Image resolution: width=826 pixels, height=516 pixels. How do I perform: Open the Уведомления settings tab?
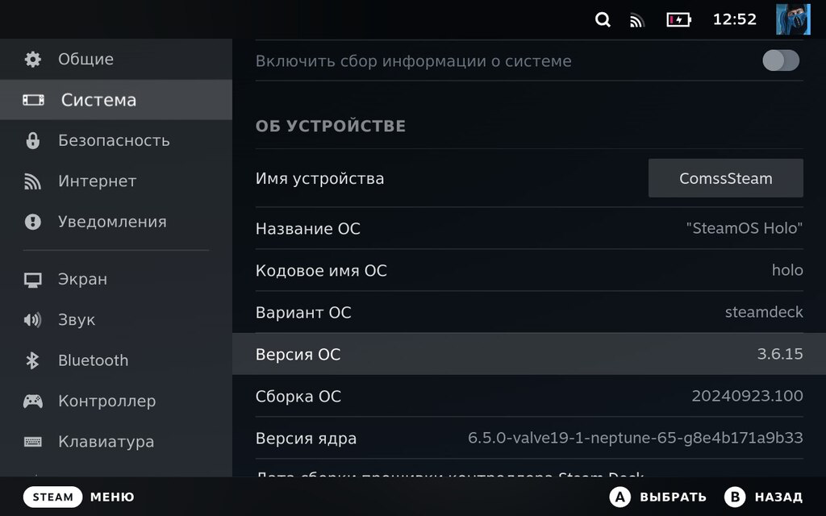111,222
